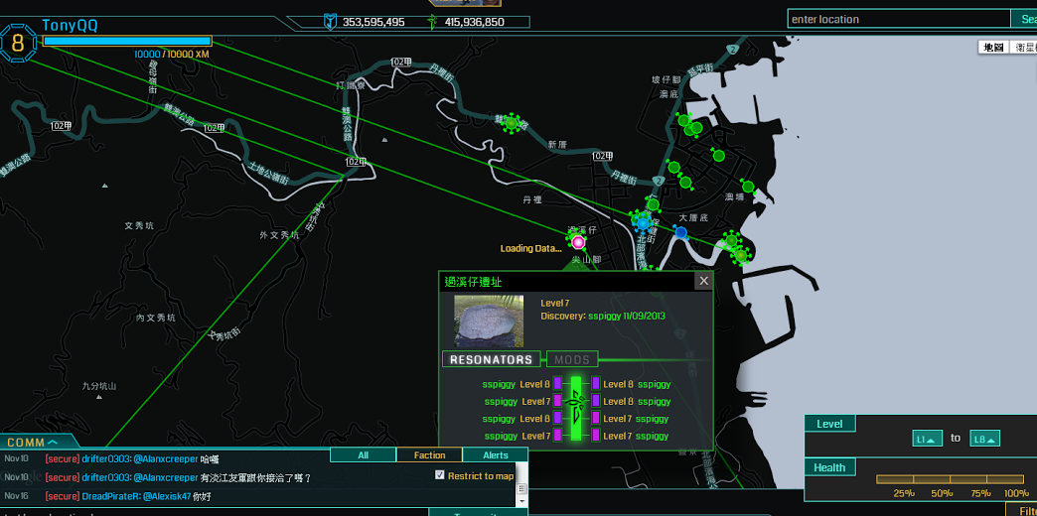Open the RESONATORS tab
The width and height of the screenshot is (1037, 516).
click(x=492, y=359)
